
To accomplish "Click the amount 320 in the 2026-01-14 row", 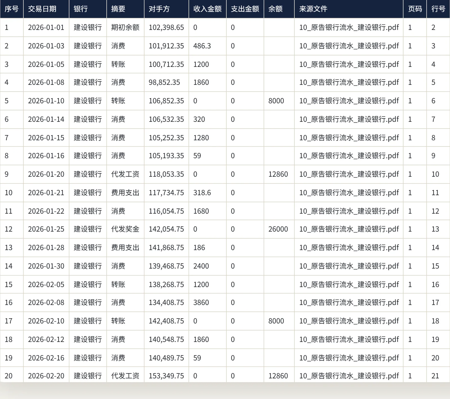I will (x=199, y=119).
